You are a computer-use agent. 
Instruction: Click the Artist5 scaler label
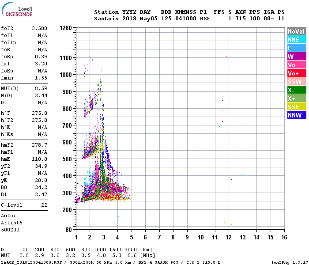pyautogui.click(x=11, y=223)
